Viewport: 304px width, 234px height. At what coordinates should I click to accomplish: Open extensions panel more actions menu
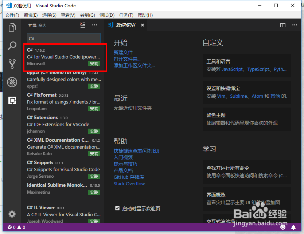(x=94, y=25)
